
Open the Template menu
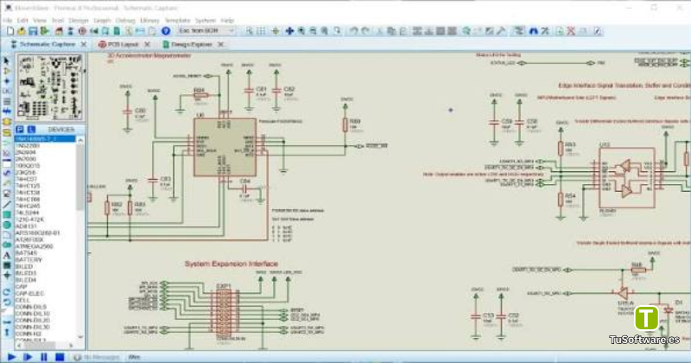[177, 20]
